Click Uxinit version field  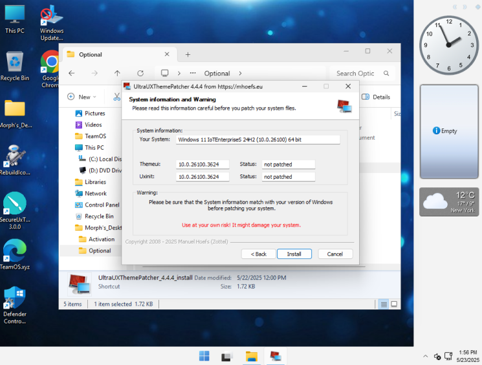[203, 177]
